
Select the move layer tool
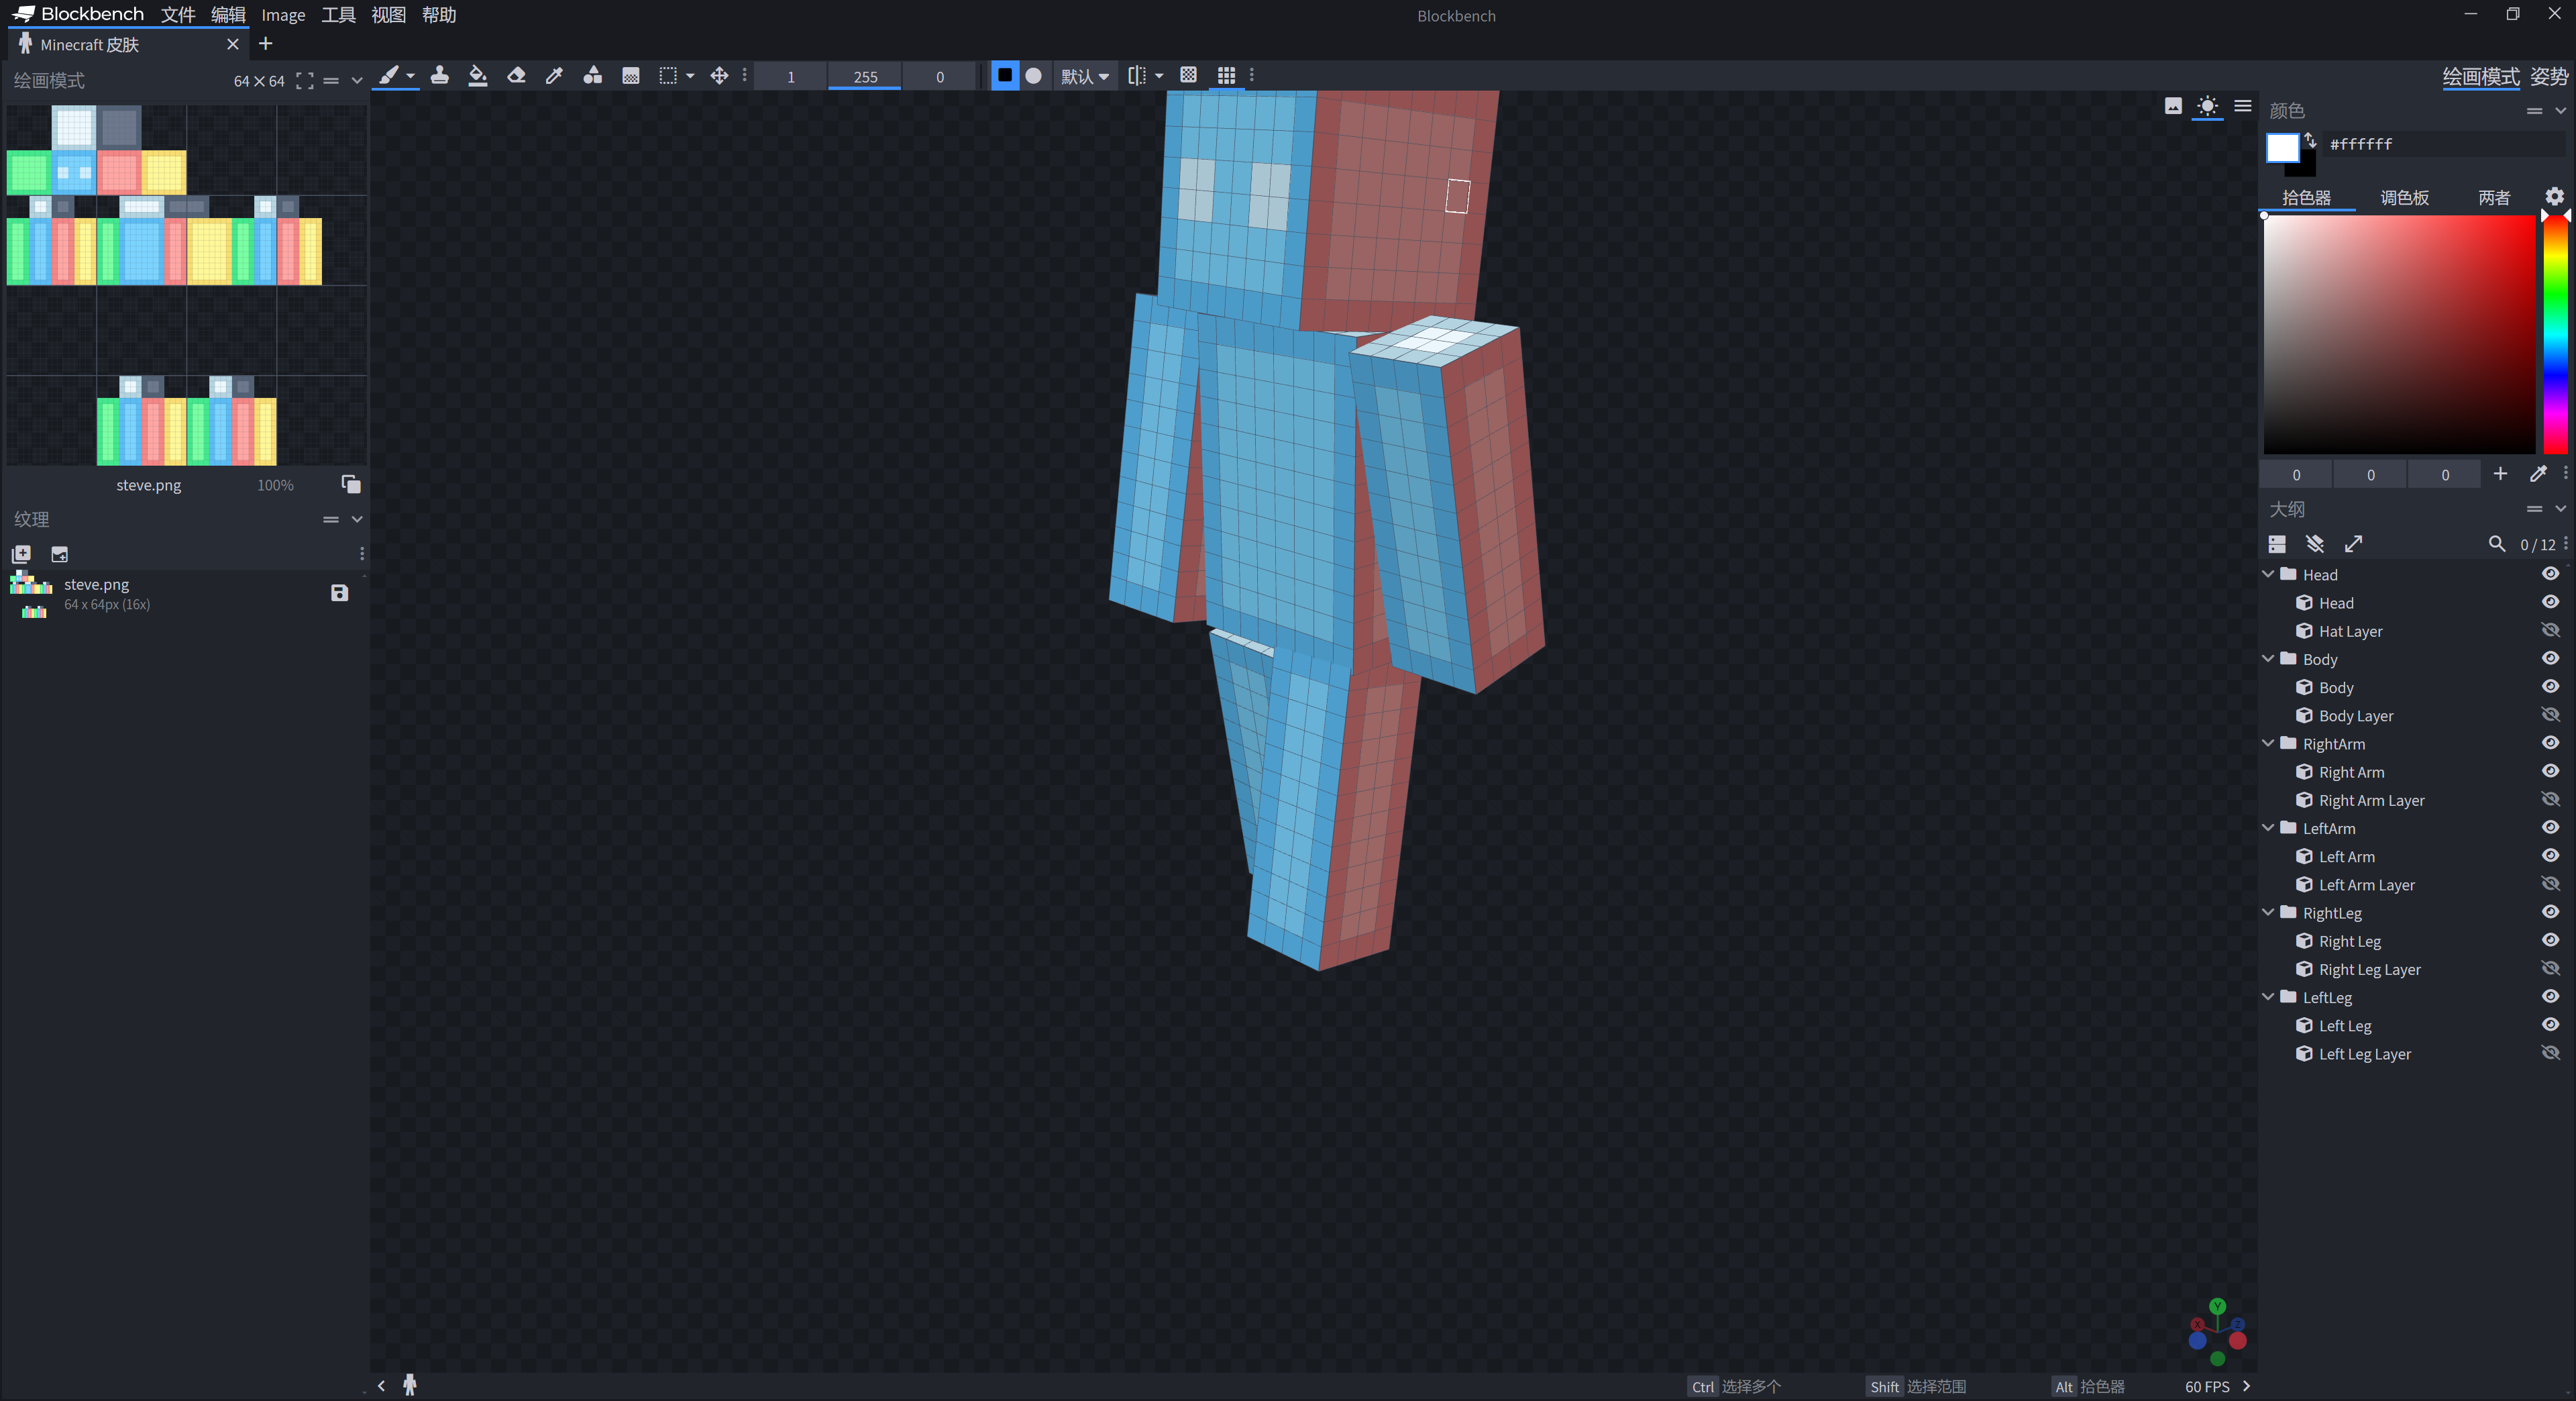719,75
